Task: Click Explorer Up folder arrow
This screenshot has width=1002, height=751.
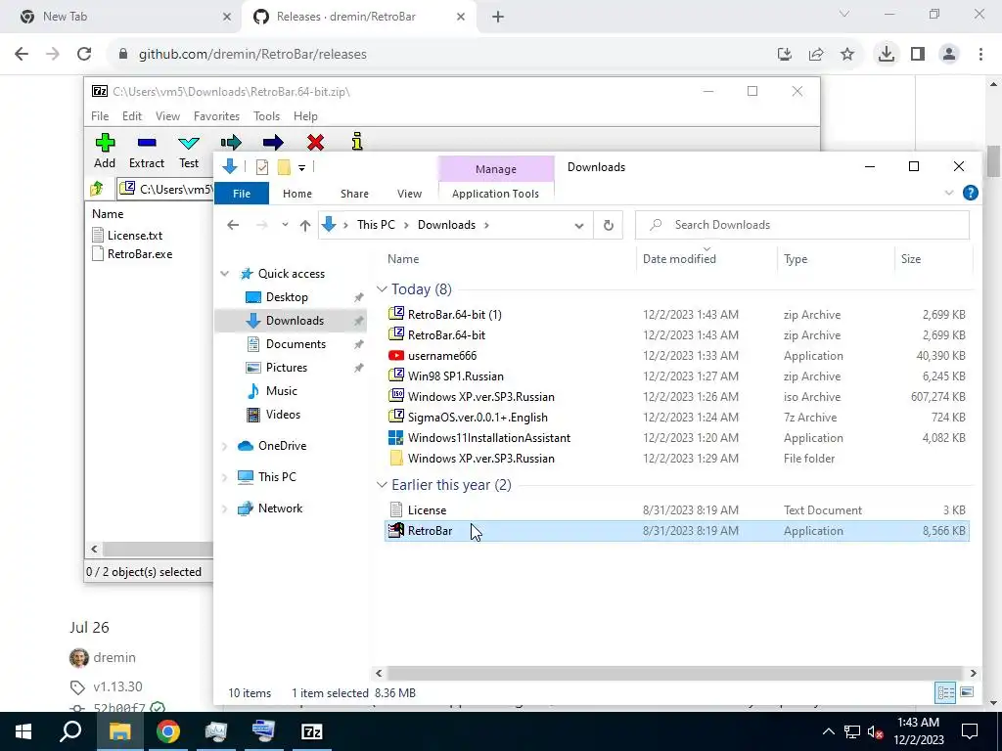Action: pos(305,225)
